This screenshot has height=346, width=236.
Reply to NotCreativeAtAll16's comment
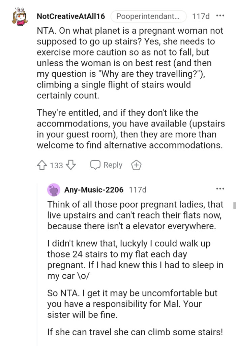(x=106, y=165)
